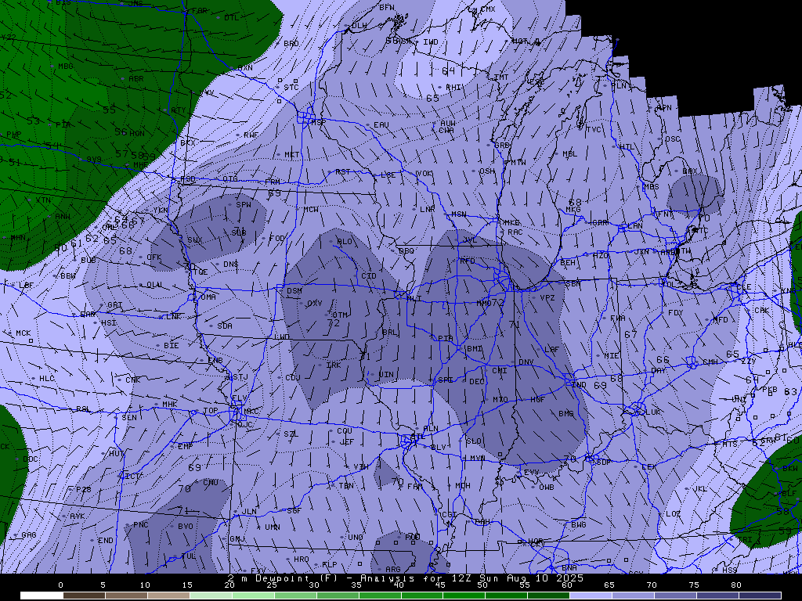Select the MSP station label
This screenshot has height=601, width=802.
tap(318, 123)
